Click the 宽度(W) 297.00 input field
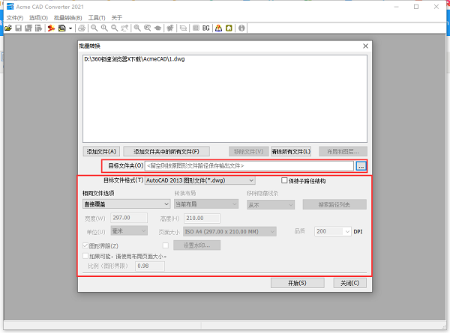 point(129,218)
